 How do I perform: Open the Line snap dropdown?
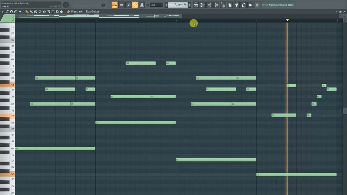pos(156,5)
